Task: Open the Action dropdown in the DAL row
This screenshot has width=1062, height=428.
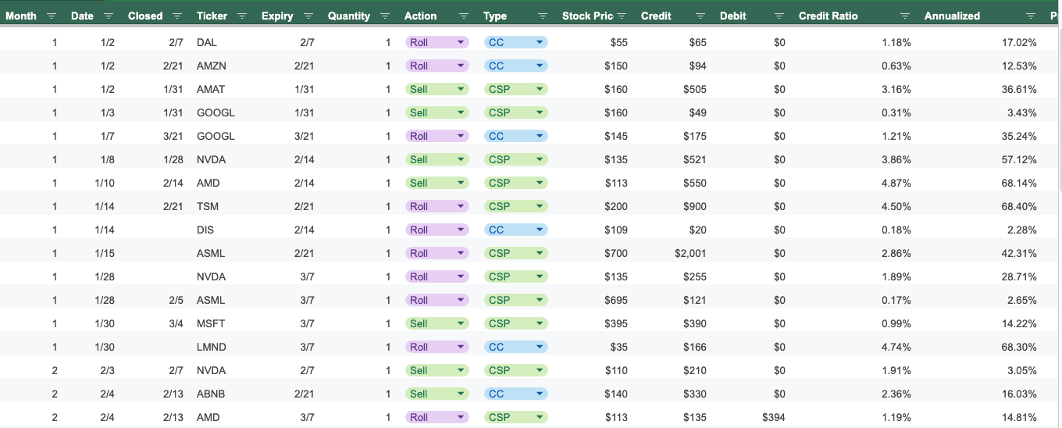Action: (x=461, y=42)
